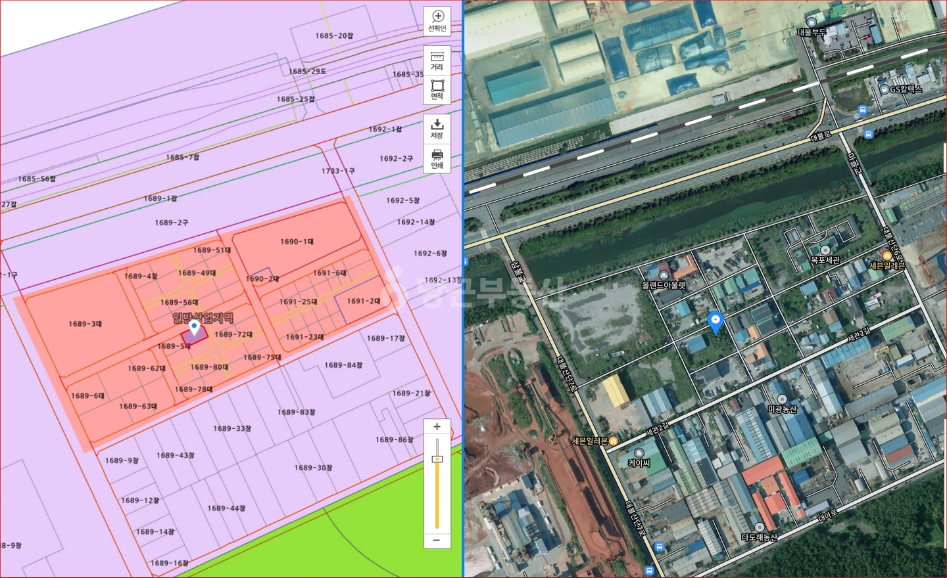The image size is (947, 578).
Task: Click the blue location pin on satellite map
Action: coord(716,322)
